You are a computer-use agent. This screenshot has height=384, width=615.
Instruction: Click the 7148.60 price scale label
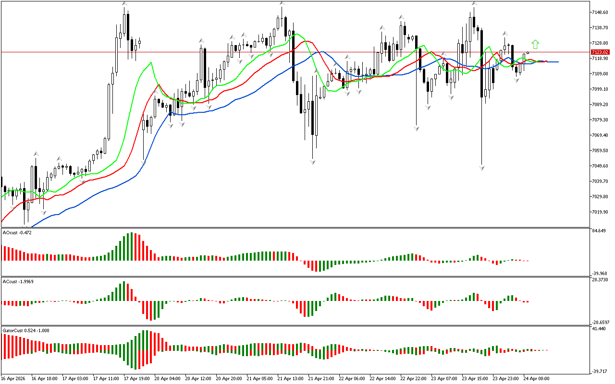click(601, 12)
